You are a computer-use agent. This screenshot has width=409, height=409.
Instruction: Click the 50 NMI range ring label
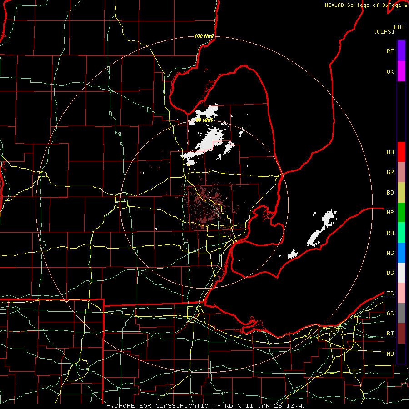pos(204,120)
